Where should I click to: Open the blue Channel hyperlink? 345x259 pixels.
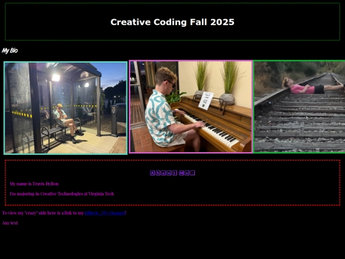[x=105, y=213]
